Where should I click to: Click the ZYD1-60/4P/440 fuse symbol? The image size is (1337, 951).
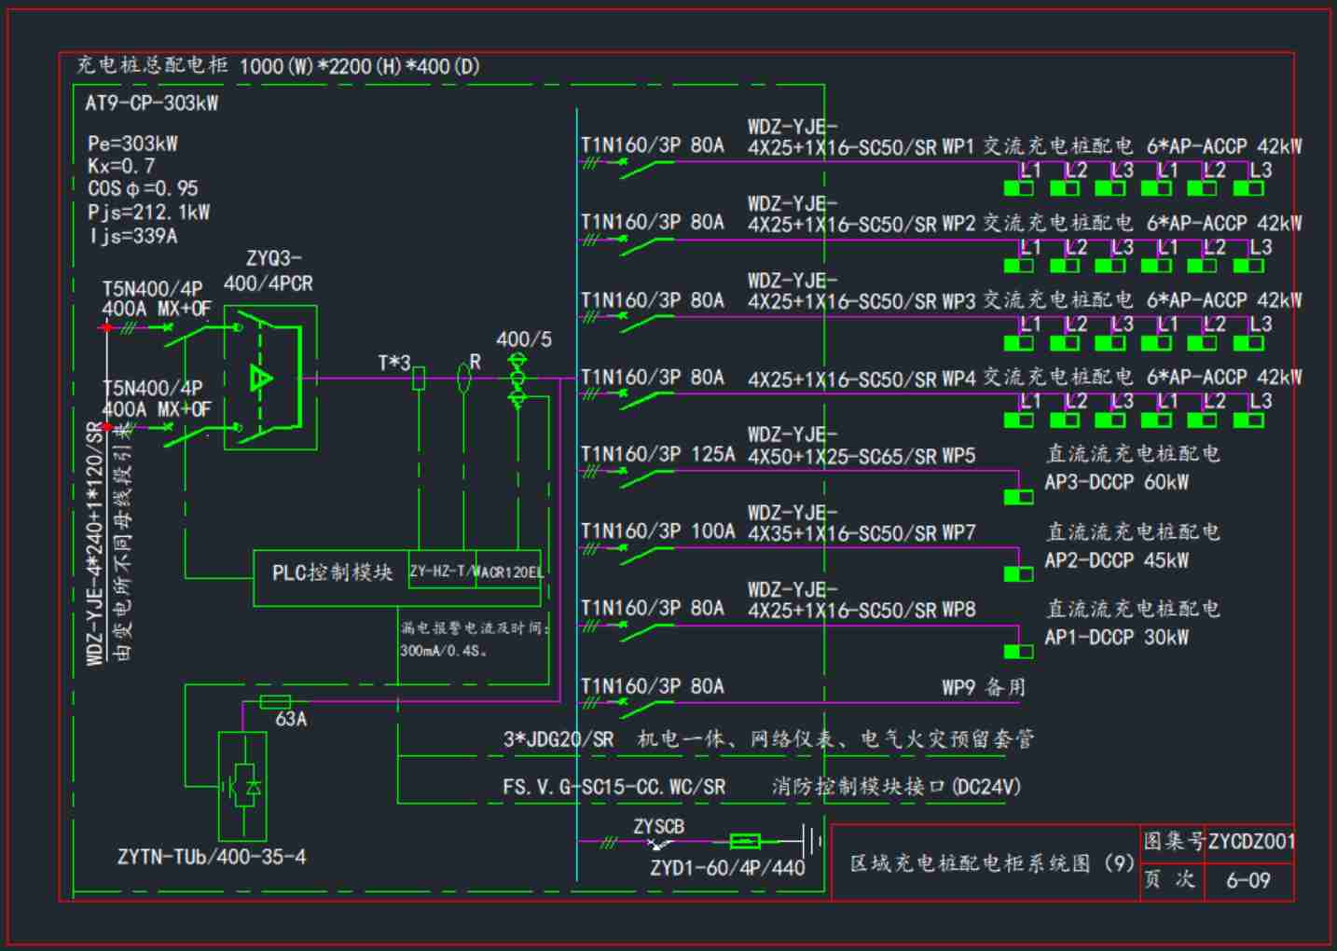(x=744, y=842)
